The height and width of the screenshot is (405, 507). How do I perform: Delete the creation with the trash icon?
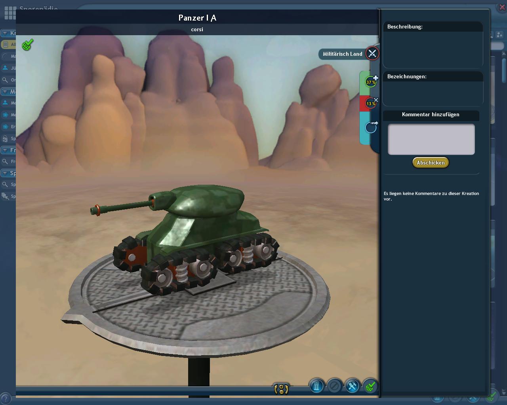point(316,386)
